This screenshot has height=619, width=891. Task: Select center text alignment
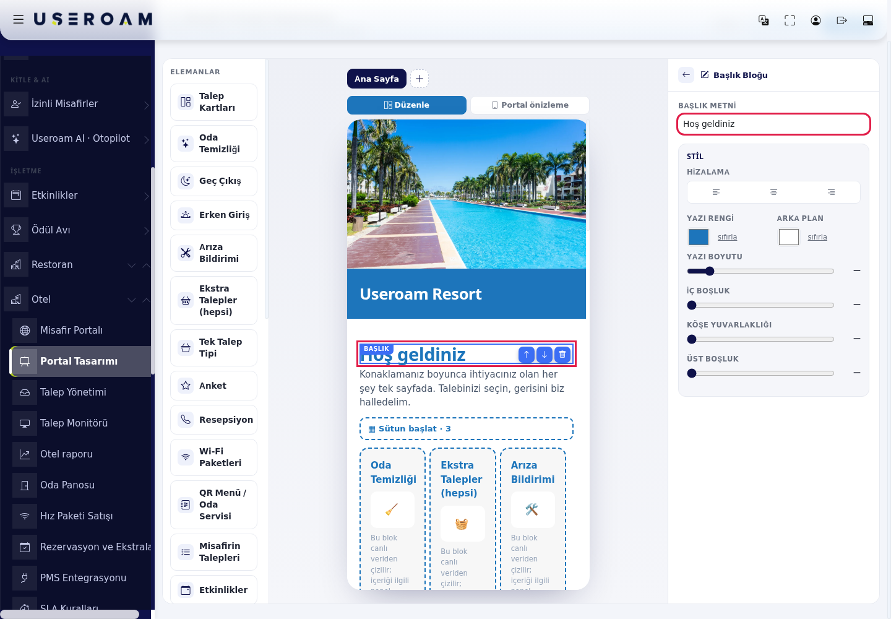click(x=773, y=193)
